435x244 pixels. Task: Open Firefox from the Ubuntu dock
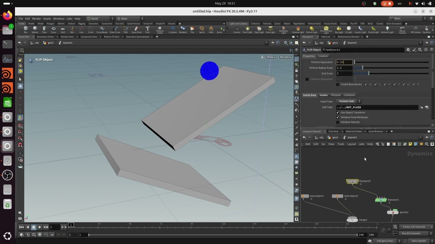pyautogui.click(x=7, y=15)
